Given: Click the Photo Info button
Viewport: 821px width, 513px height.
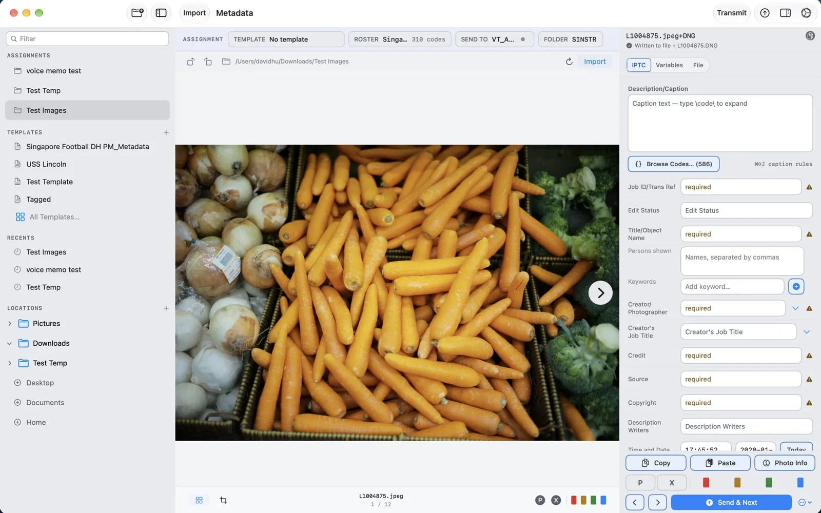Looking at the screenshot, I should click(x=785, y=463).
